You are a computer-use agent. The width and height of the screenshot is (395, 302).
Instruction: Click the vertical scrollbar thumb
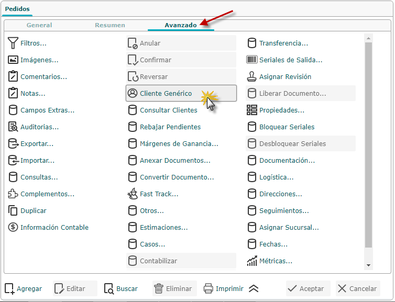pyautogui.click(x=369, y=145)
